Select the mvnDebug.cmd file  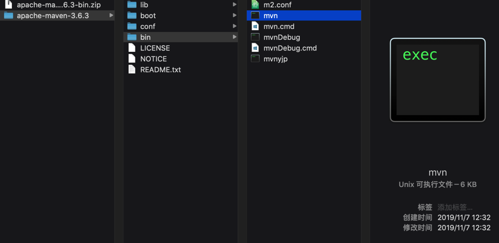point(290,48)
